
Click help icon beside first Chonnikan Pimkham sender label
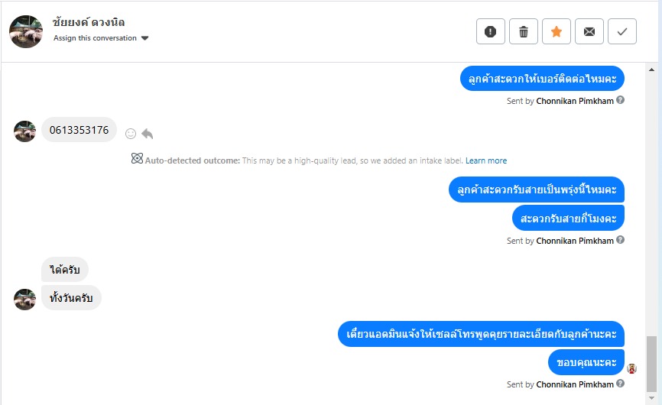click(x=621, y=100)
